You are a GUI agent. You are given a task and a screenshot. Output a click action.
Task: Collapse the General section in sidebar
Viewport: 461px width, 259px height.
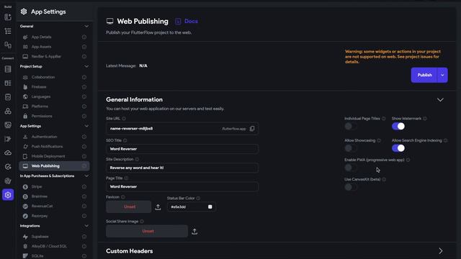tap(86, 26)
